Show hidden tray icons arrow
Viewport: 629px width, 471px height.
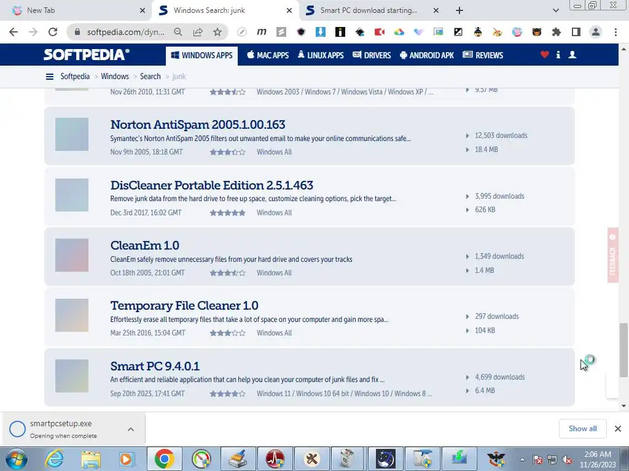[522, 460]
